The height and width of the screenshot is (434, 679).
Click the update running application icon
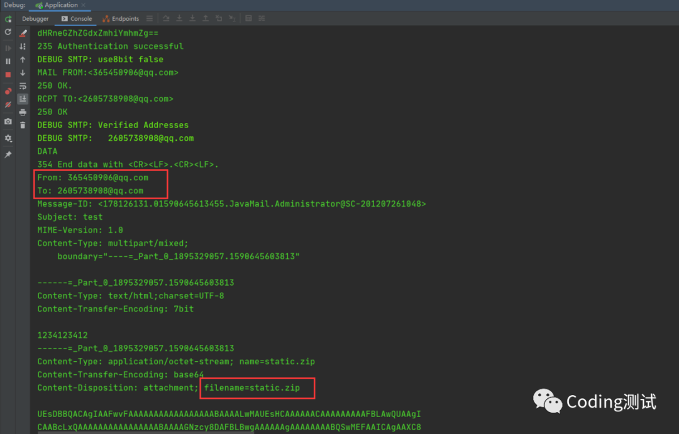8,32
